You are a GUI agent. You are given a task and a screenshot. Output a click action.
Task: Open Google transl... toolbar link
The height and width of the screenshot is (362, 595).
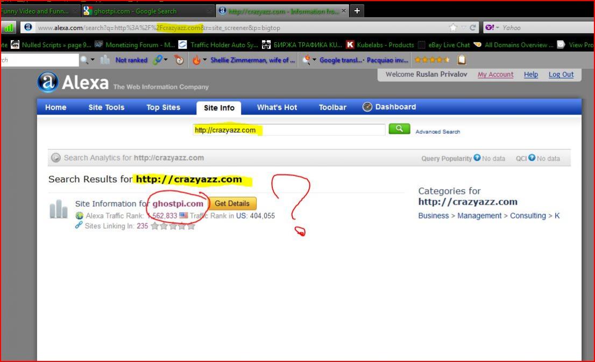[x=341, y=60]
